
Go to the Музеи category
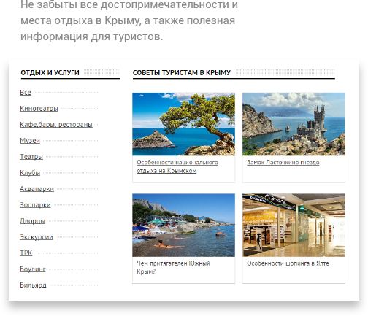tap(30, 141)
